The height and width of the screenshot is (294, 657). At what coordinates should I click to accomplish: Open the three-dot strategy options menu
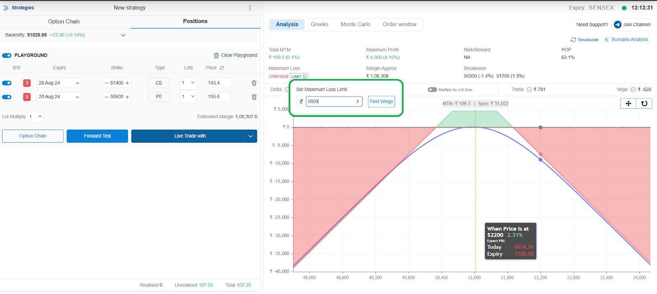(x=250, y=8)
